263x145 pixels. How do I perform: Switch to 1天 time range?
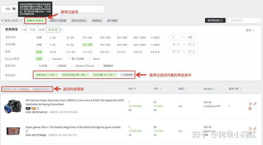point(24,30)
